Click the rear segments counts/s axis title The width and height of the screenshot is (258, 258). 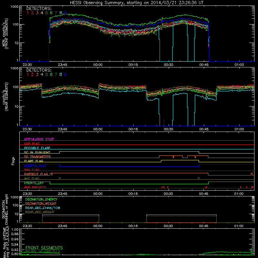[5, 97]
